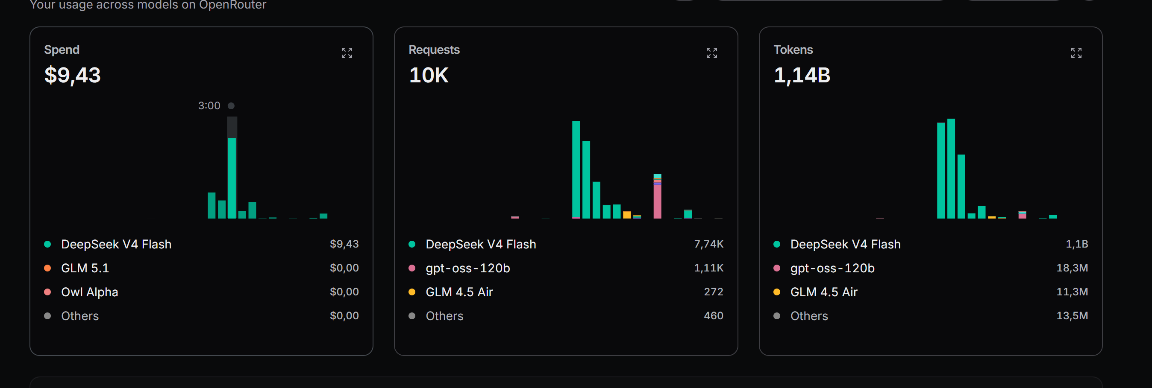Select gpt-oss-120b in the Tokens legend
The height and width of the screenshot is (388, 1152).
point(833,268)
